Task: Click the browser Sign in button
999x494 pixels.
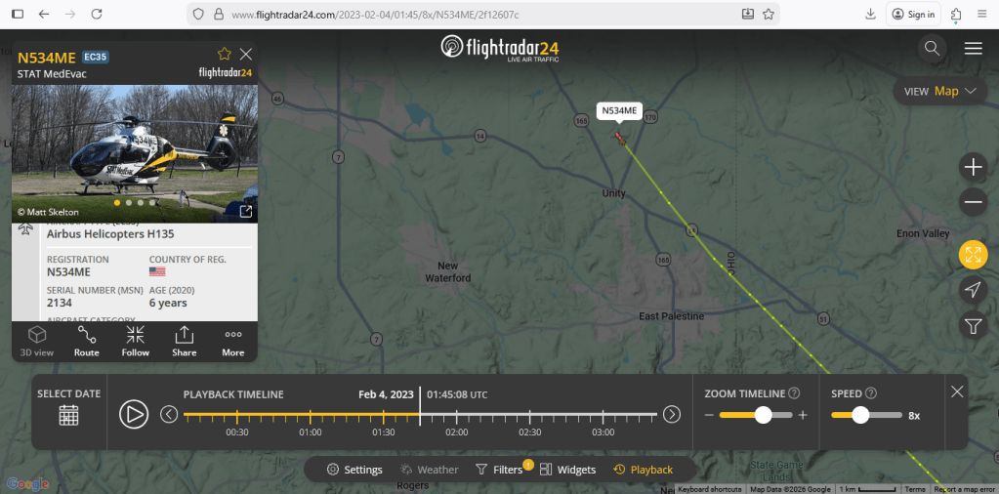Action: [914, 14]
